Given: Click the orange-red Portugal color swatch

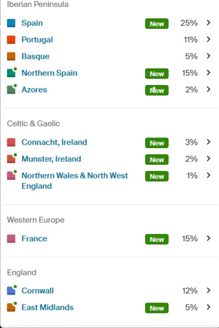Looking at the screenshot, I should [11, 40].
